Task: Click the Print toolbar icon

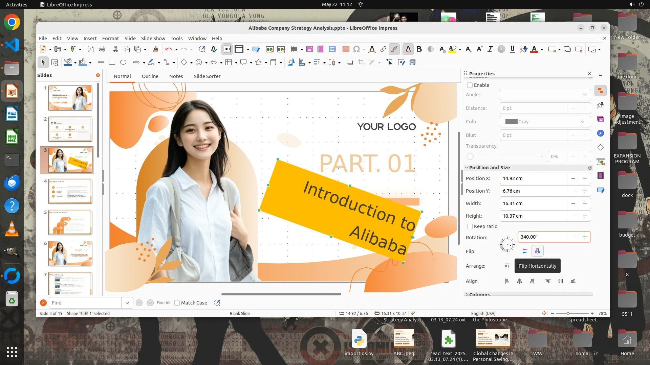Action: pos(102,49)
